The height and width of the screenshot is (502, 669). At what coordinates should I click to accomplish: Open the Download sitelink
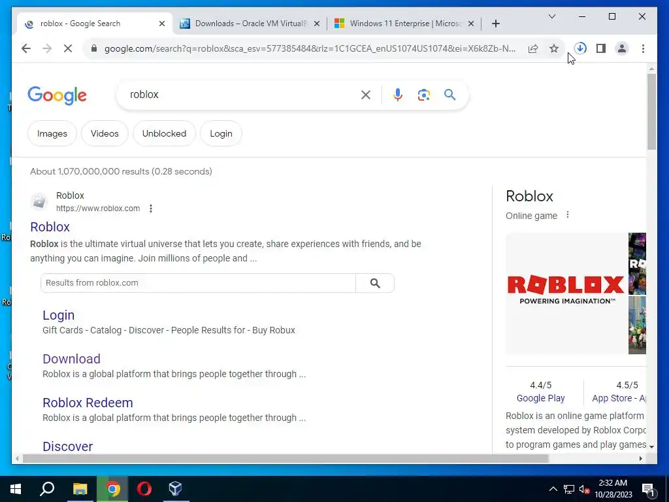point(72,359)
